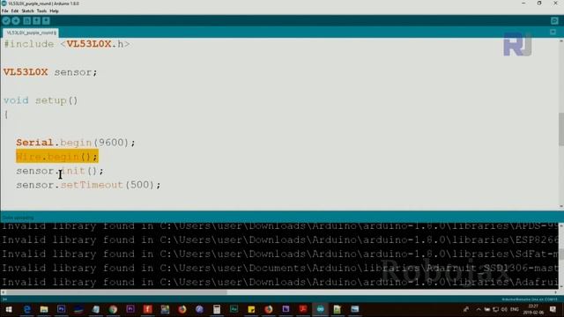564x317 pixels.
Task: Click the ENG language indicator
Action: point(515,309)
